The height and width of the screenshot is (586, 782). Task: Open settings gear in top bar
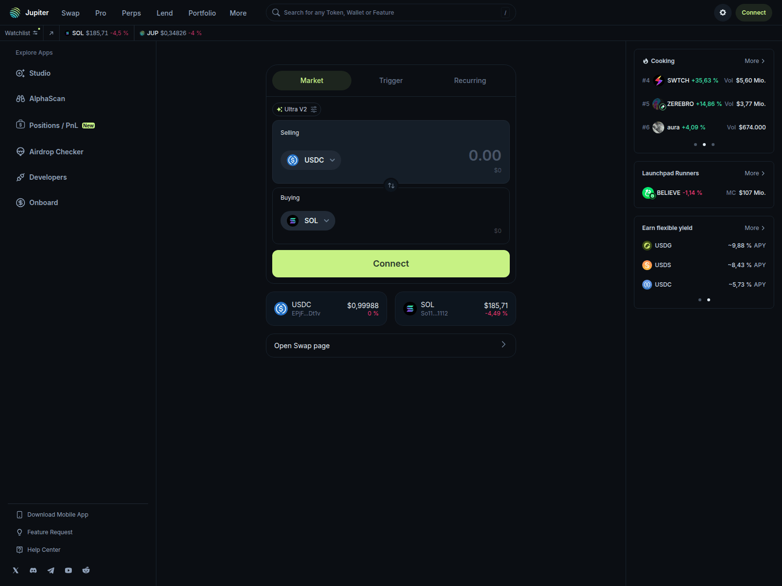coord(723,13)
